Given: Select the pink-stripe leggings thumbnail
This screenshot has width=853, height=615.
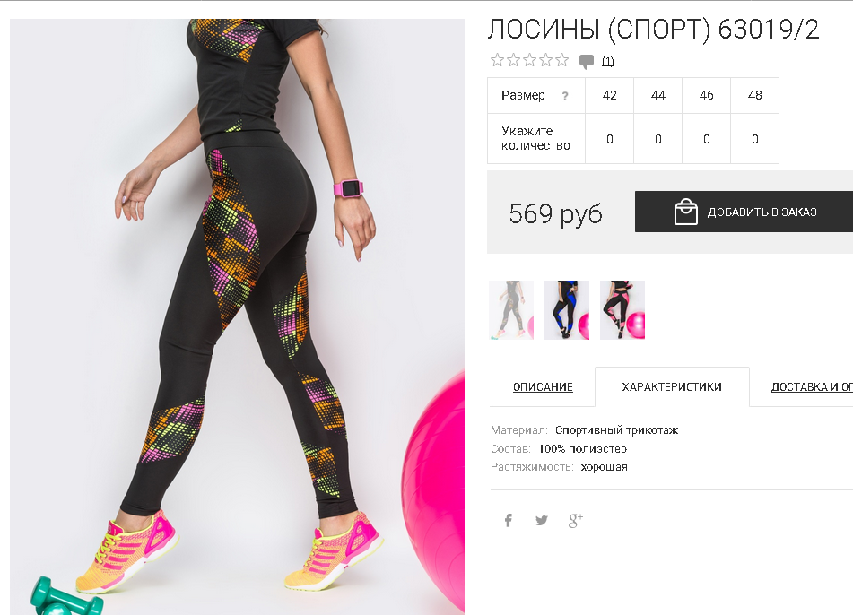Looking at the screenshot, I should [x=622, y=310].
